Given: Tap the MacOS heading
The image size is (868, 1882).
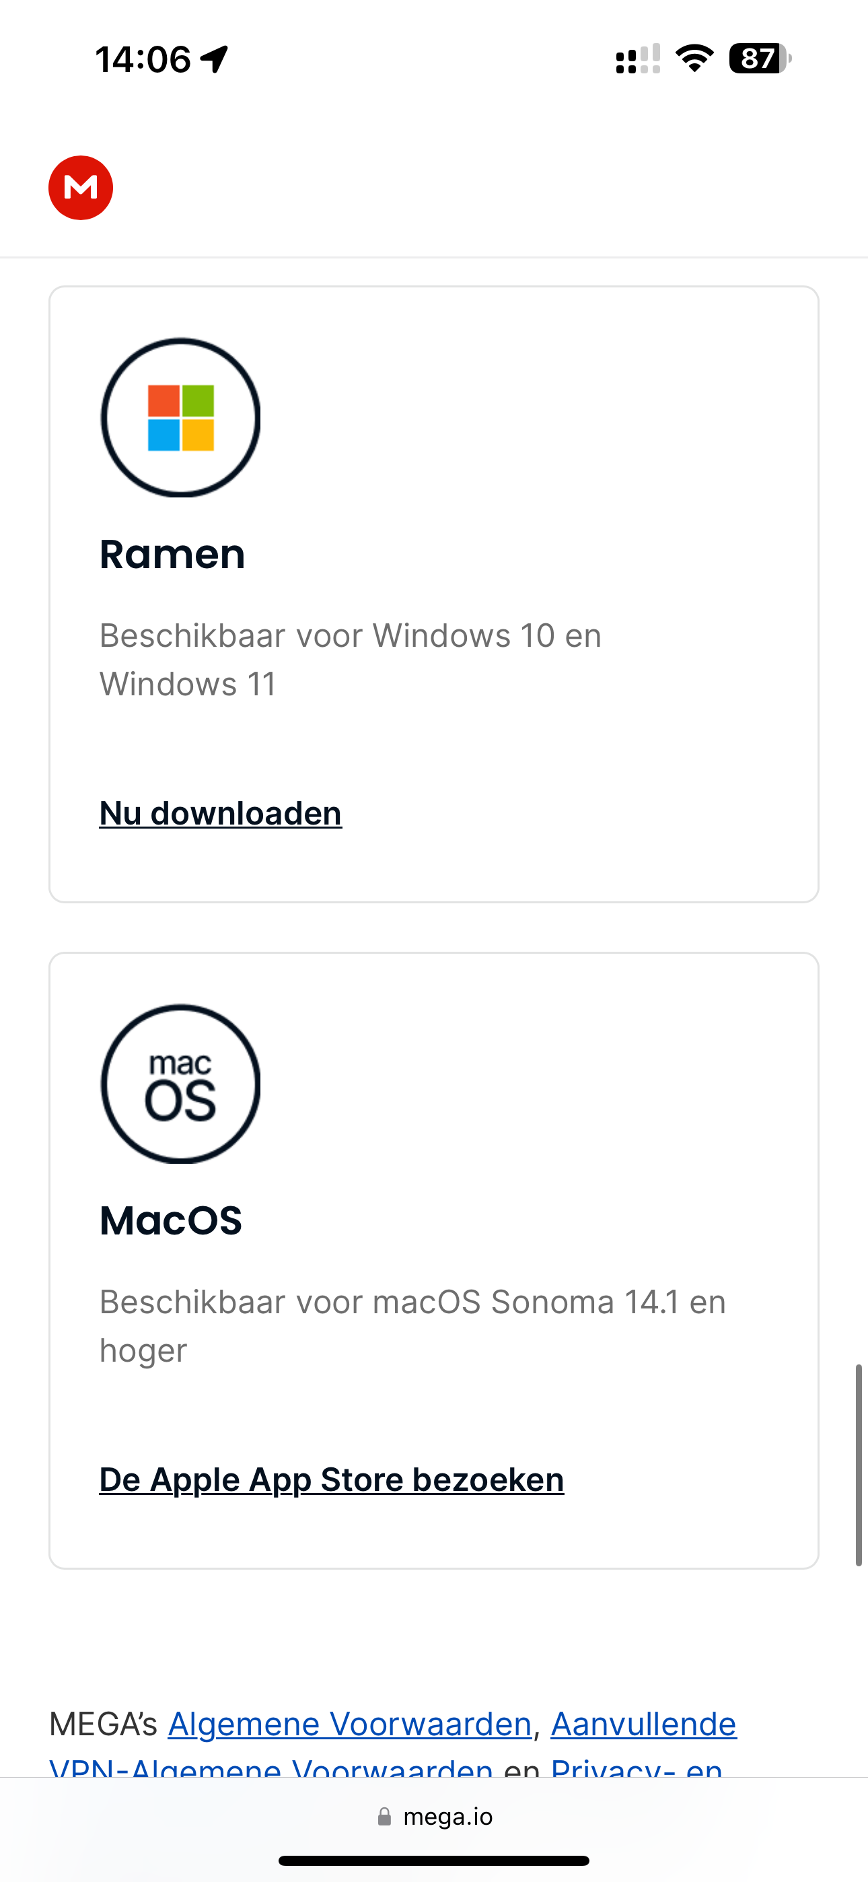Looking at the screenshot, I should 171,1220.
